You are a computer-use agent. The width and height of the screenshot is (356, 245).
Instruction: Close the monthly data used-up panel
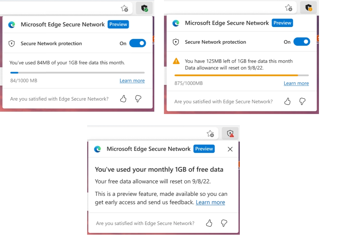[230, 149]
